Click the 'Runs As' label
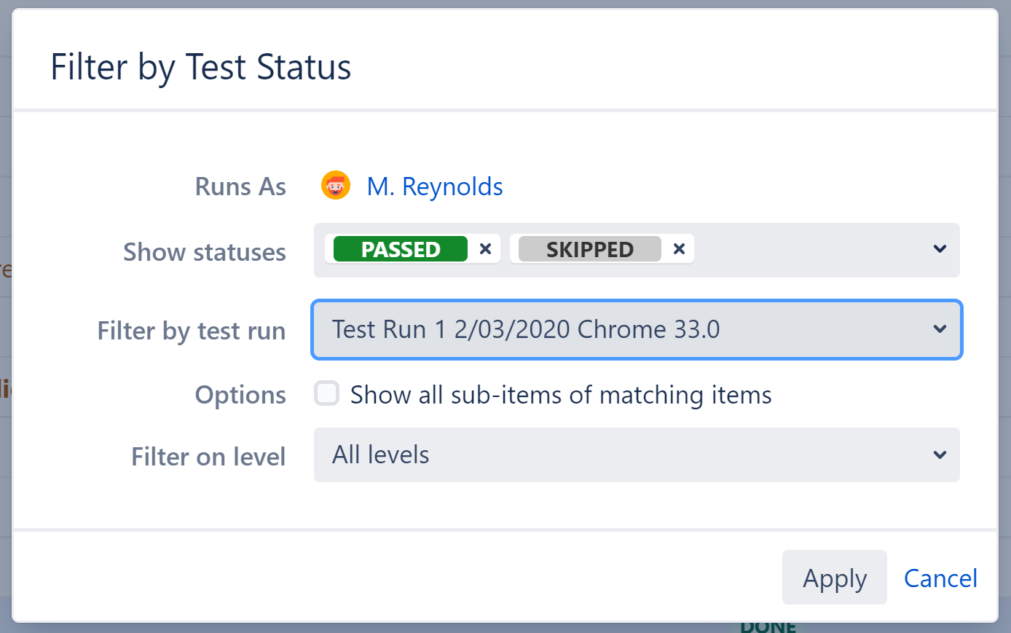Image resolution: width=1011 pixels, height=633 pixels. (x=240, y=186)
